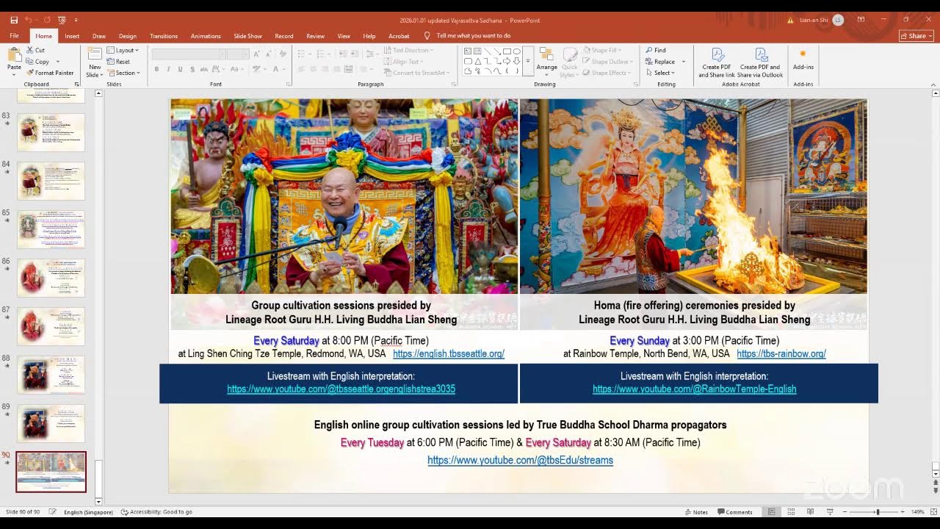Select the oval shape in shapes gallery
Viewport: 940px width, 529px height.
516,51
